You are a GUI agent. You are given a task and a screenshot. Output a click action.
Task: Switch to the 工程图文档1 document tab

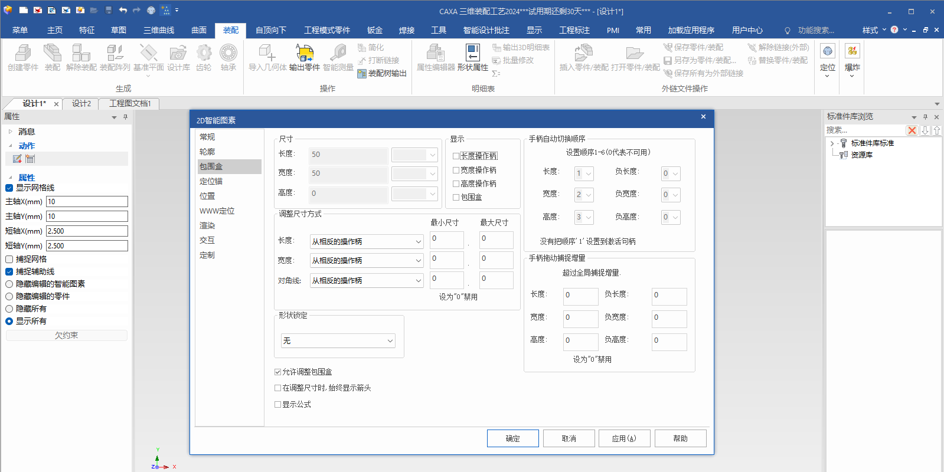(130, 103)
